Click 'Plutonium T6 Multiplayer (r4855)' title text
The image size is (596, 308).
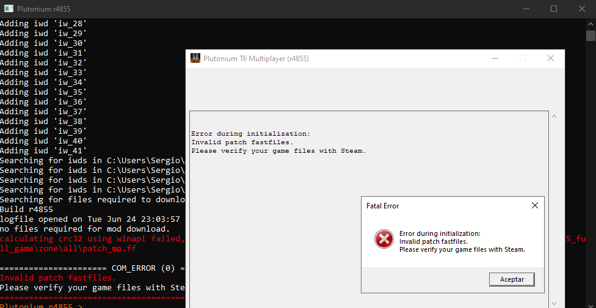pyautogui.click(x=256, y=59)
